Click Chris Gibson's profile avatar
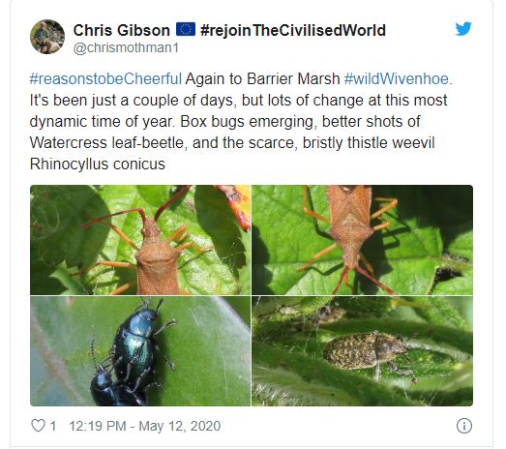The image size is (506, 449). pos(47,37)
